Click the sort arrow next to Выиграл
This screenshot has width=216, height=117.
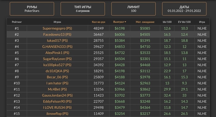tap(125, 22)
